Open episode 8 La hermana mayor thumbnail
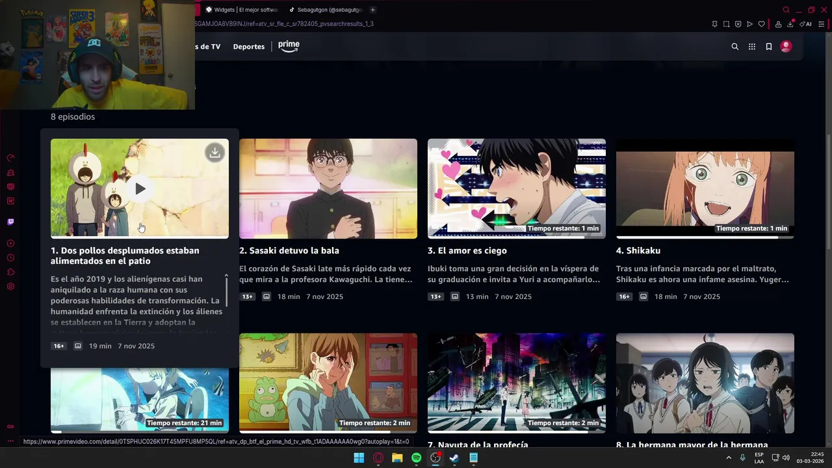Image resolution: width=832 pixels, height=468 pixels. point(705,383)
